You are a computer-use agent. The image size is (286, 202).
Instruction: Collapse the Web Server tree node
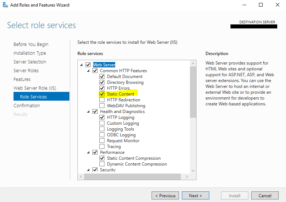click(81, 65)
